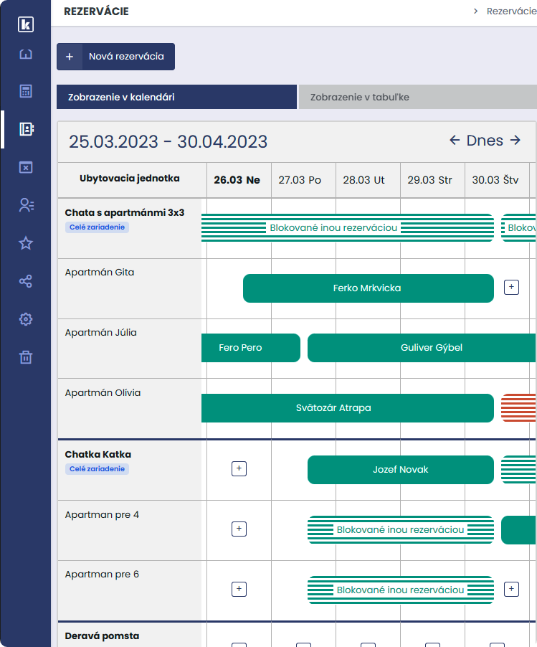
Task: Open the trash bin sidebar icon
Action: tap(26, 357)
